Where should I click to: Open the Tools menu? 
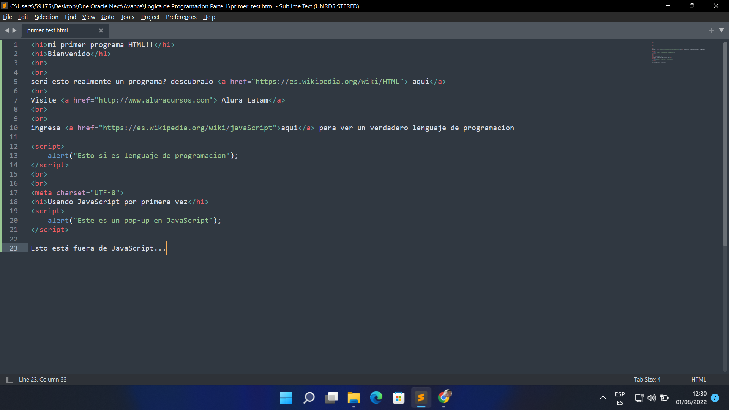128,17
